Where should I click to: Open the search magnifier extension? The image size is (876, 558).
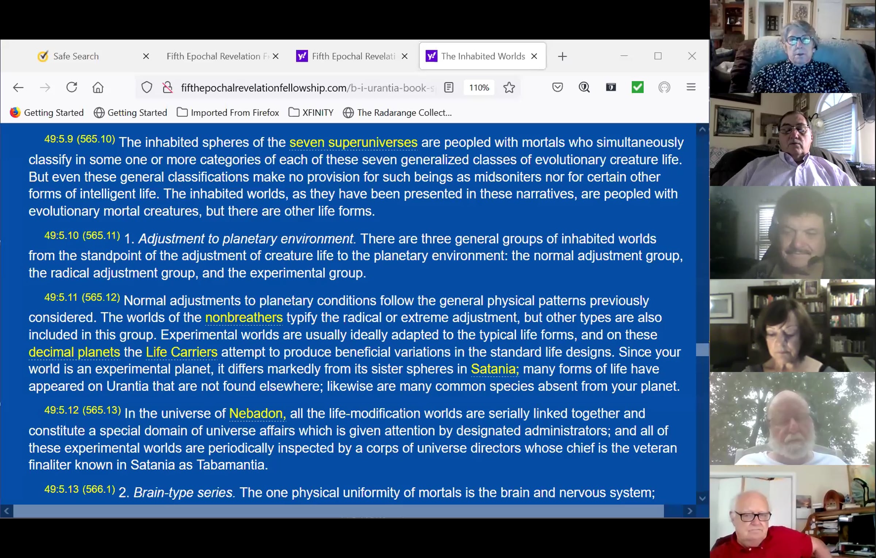click(584, 87)
